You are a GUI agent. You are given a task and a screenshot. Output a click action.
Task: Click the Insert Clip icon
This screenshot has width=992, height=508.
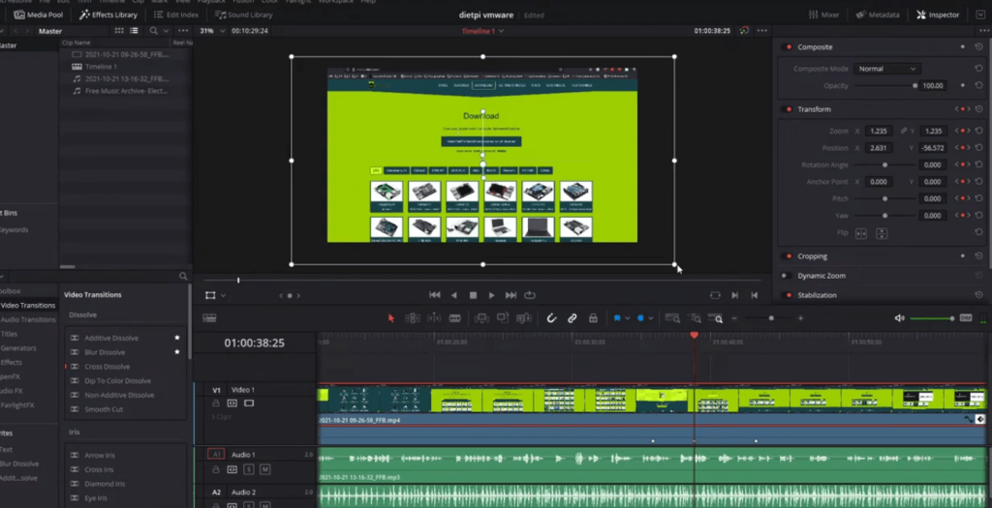click(x=481, y=318)
